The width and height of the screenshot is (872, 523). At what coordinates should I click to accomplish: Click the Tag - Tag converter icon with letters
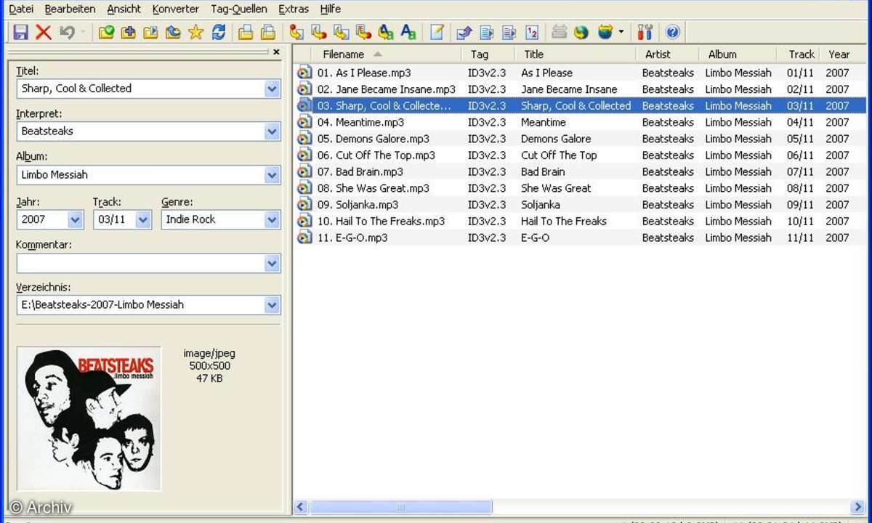pos(386,33)
